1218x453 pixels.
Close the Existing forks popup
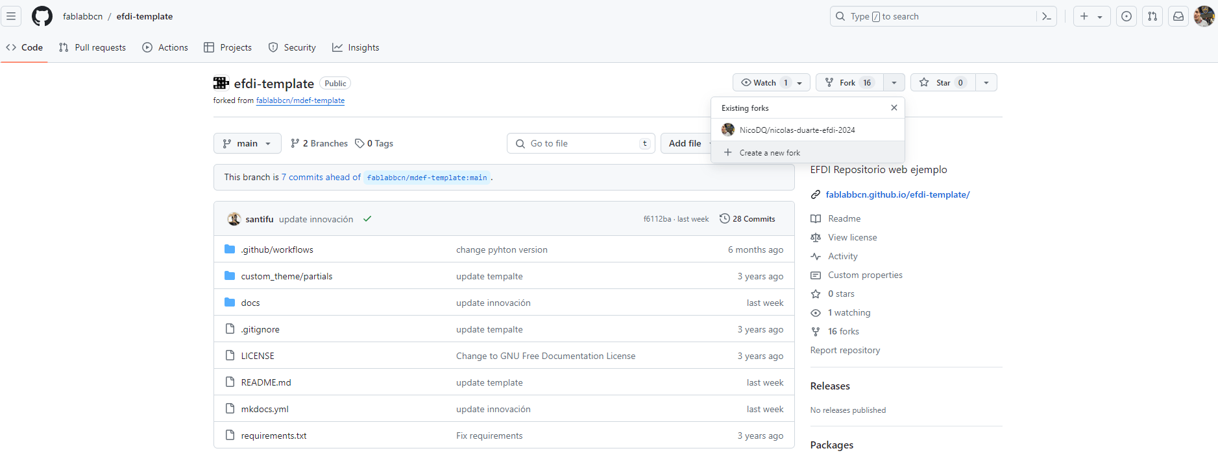click(x=894, y=108)
